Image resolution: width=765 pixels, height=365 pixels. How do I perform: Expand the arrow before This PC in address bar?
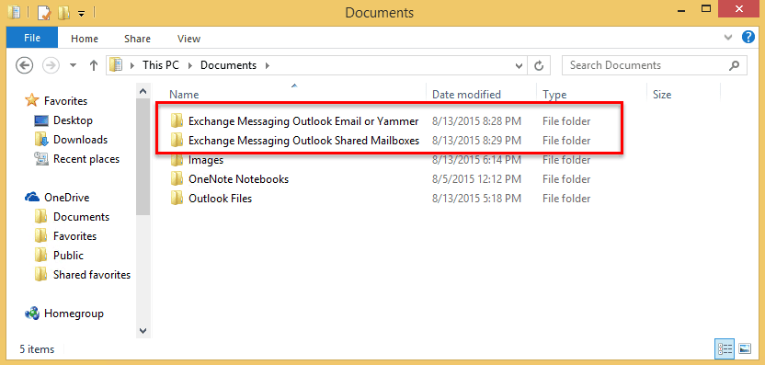click(x=132, y=65)
